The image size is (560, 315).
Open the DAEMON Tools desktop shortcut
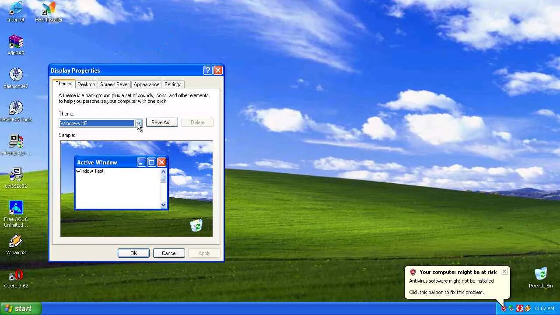point(16,111)
